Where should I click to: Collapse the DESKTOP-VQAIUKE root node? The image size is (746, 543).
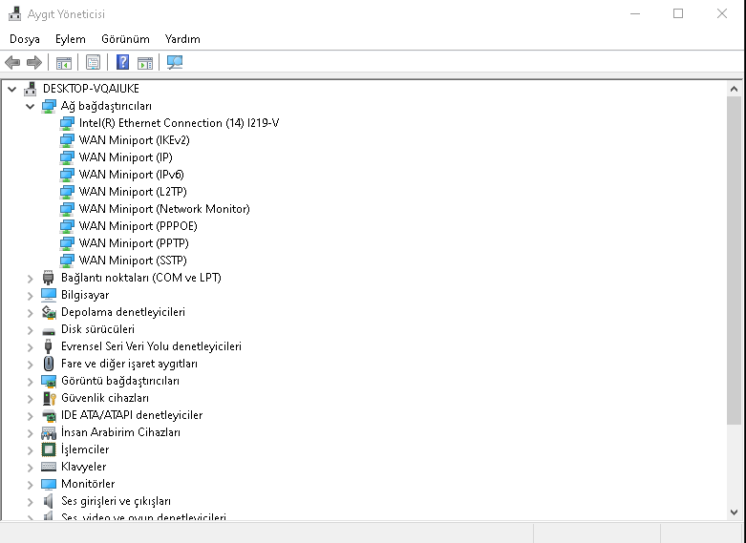coord(12,89)
